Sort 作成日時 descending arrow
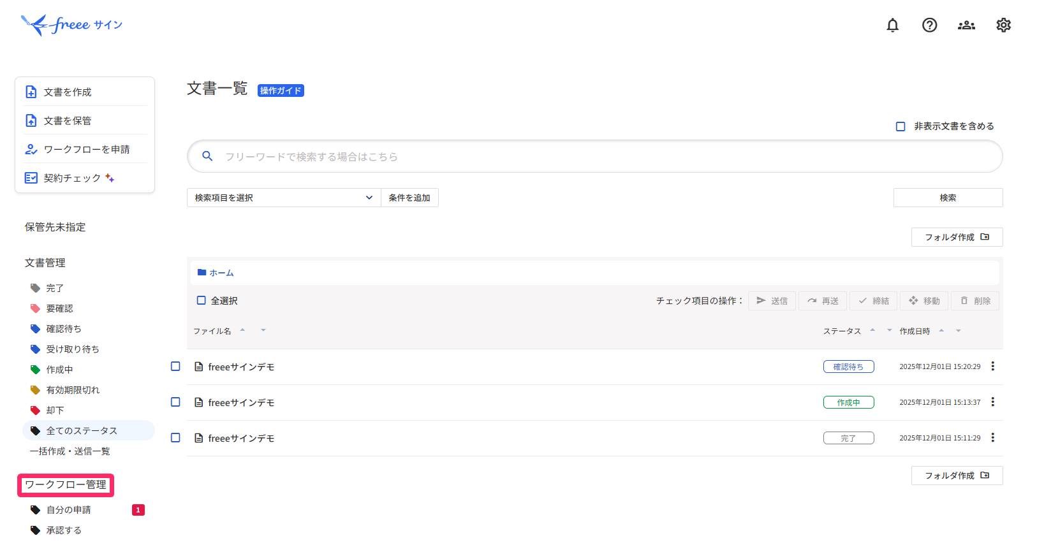The width and height of the screenshot is (1044, 545). (x=958, y=330)
